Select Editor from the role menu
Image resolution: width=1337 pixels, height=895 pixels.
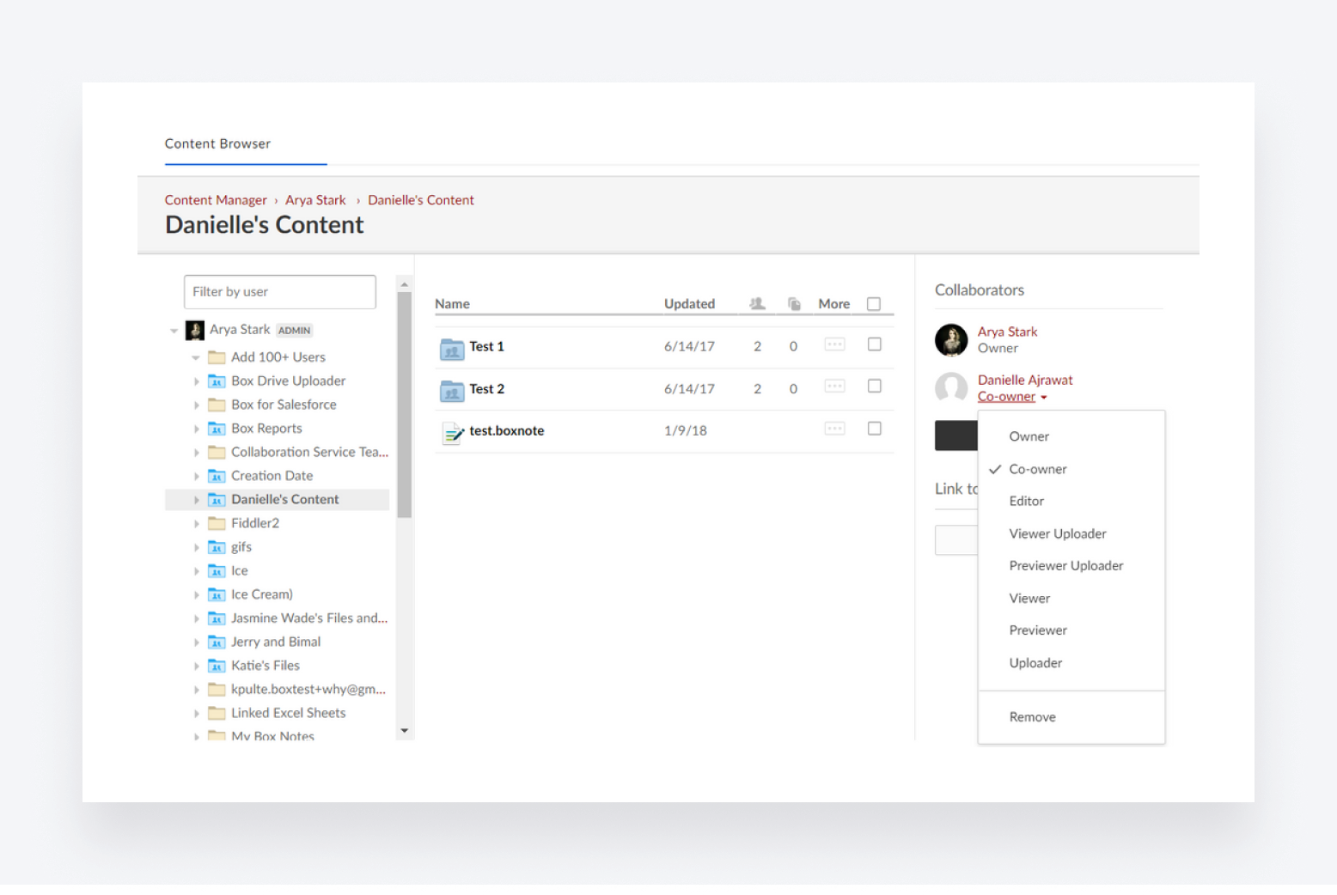click(1026, 501)
